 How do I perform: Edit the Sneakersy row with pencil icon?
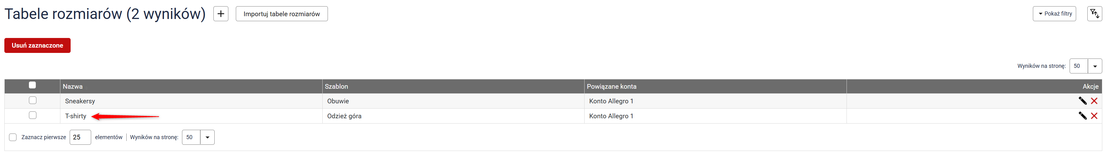point(1082,101)
